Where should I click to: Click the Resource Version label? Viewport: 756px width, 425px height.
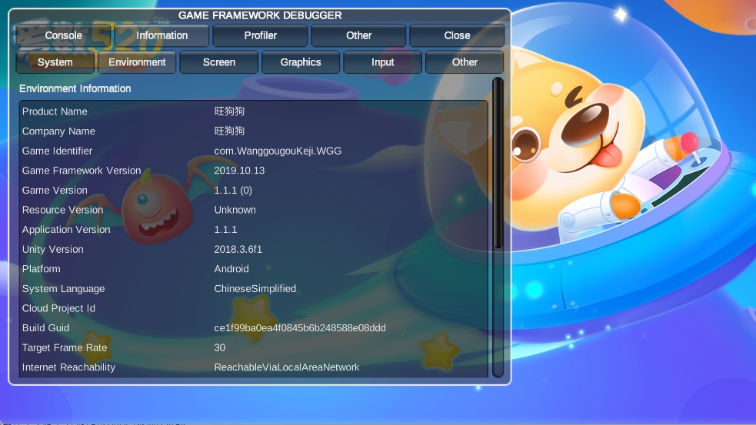coord(62,210)
